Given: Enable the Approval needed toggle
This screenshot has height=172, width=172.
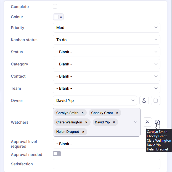Looking at the screenshot, I should [57, 154].
